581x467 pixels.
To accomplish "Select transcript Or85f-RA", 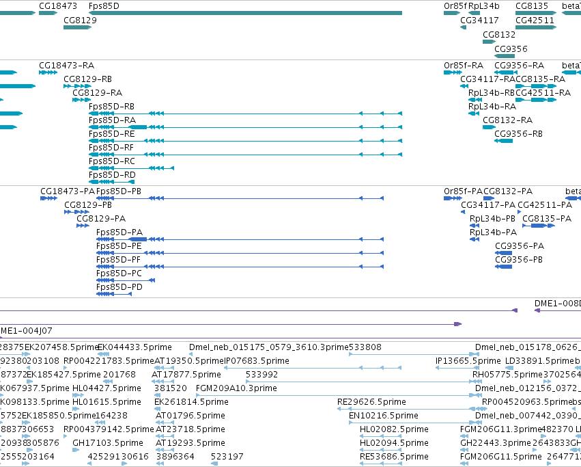I will tap(464, 66).
